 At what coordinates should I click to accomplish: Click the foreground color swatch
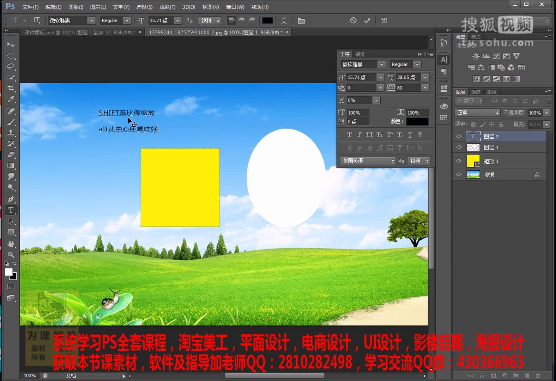click(x=9, y=272)
